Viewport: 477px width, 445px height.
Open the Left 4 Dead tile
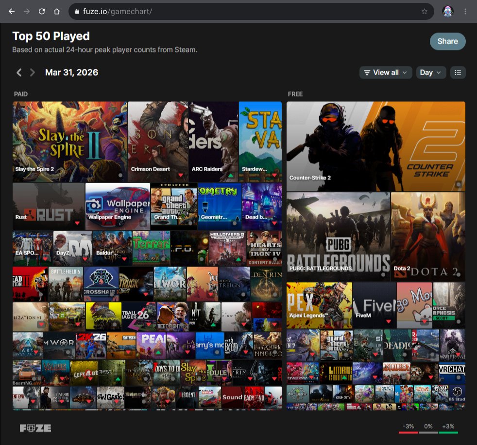[x=84, y=373]
